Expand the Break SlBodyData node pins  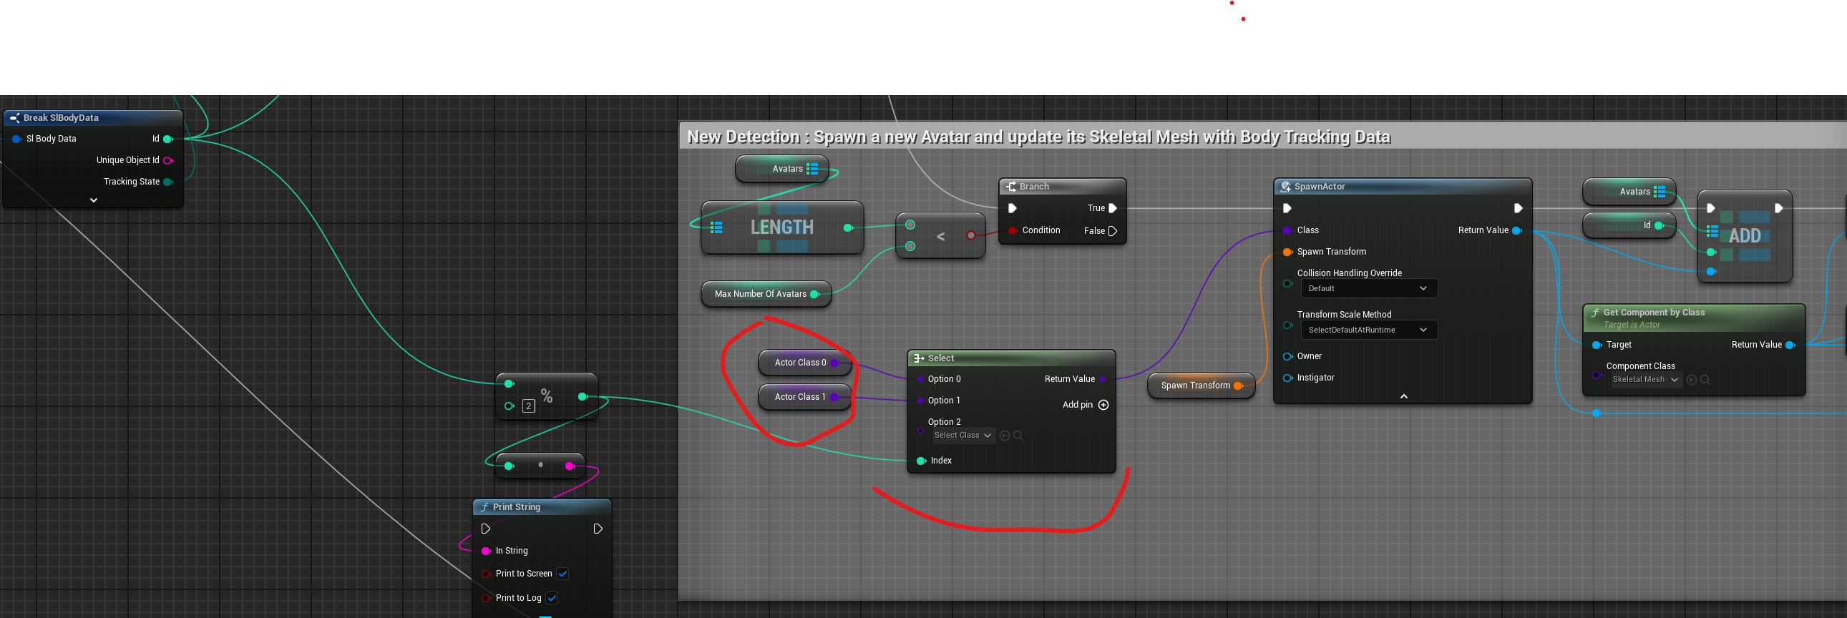[93, 201]
